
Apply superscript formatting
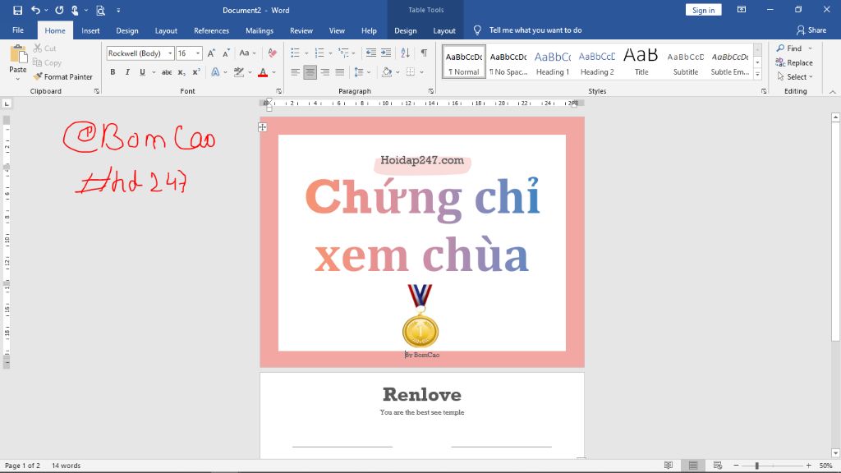pyautogui.click(x=196, y=72)
